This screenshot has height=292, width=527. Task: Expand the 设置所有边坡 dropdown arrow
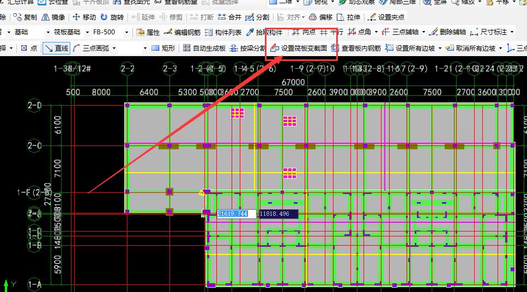tap(440, 48)
